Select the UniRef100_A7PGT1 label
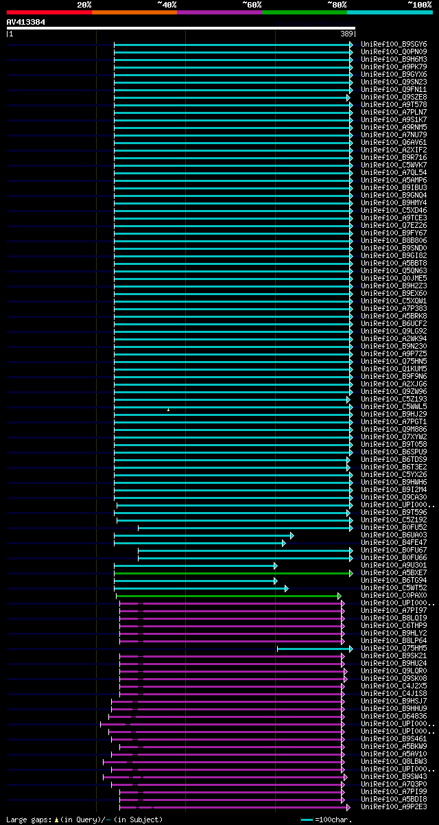The image size is (439, 825). tap(394, 421)
